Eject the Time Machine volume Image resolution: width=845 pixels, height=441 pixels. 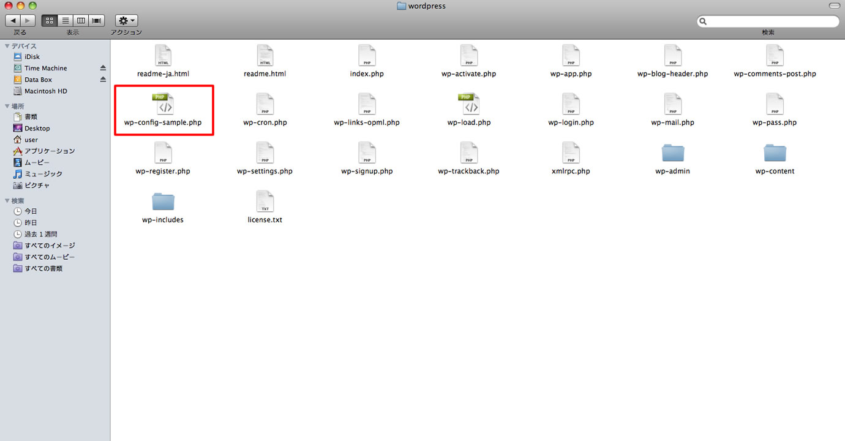point(103,68)
